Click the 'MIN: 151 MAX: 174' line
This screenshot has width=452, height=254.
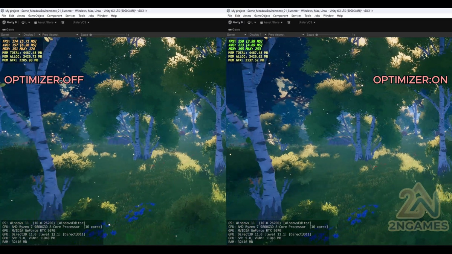coord(18,49)
